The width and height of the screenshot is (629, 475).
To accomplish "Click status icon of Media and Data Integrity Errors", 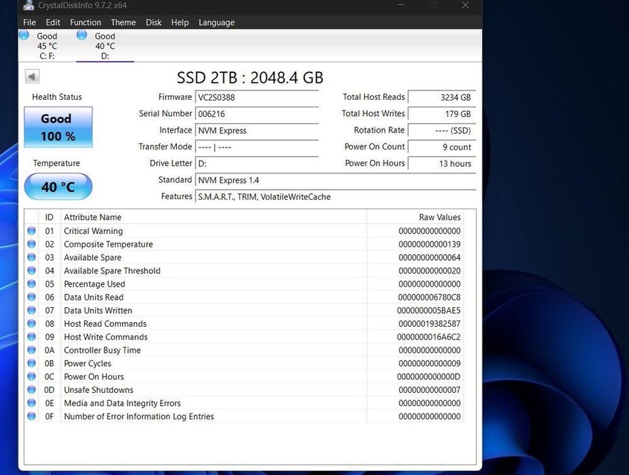I will pyautogui.click(x=31, y=403).
